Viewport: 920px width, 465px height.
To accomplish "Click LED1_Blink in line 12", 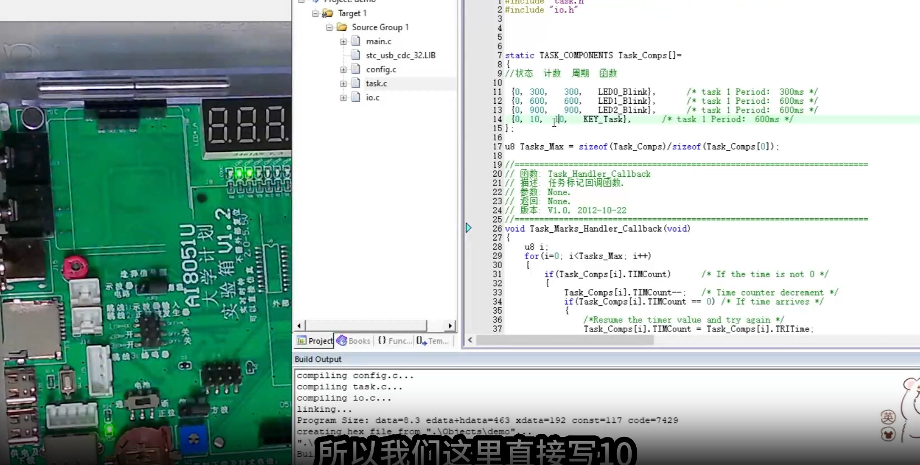I will pos(623,101).
